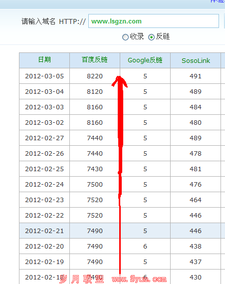Select the date cell 2012-03-03
The width and height of the screenshot is (225, 284).
point(44,107)
